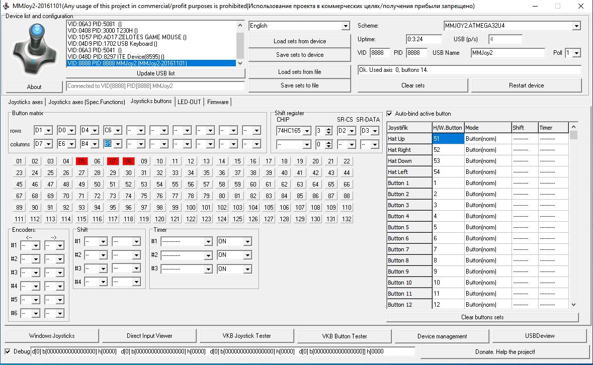
Task: Click the About button
Action: pyautogui.click(x=34, y=87)
